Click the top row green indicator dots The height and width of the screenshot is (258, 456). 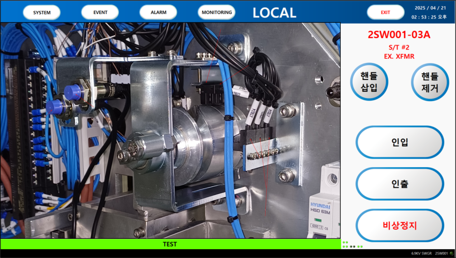tap(345, 242)
